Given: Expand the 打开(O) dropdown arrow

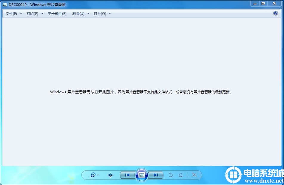Looking at the screenshot, I should click(110, 13).
